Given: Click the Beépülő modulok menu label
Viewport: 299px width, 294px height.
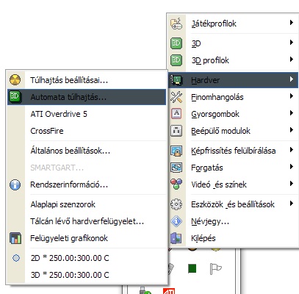Looking at the screenshot, I should pyautogui.click(x=220, y=131).
